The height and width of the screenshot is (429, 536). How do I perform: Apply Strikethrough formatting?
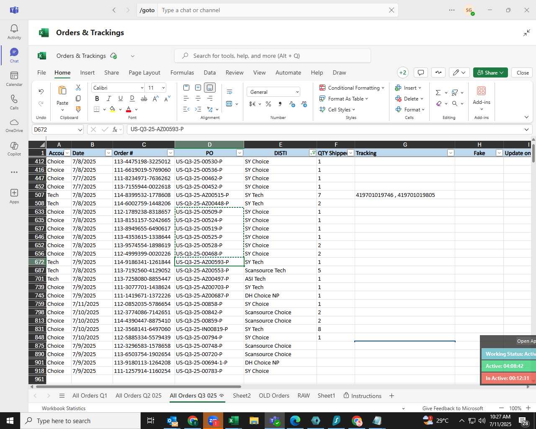144,98
